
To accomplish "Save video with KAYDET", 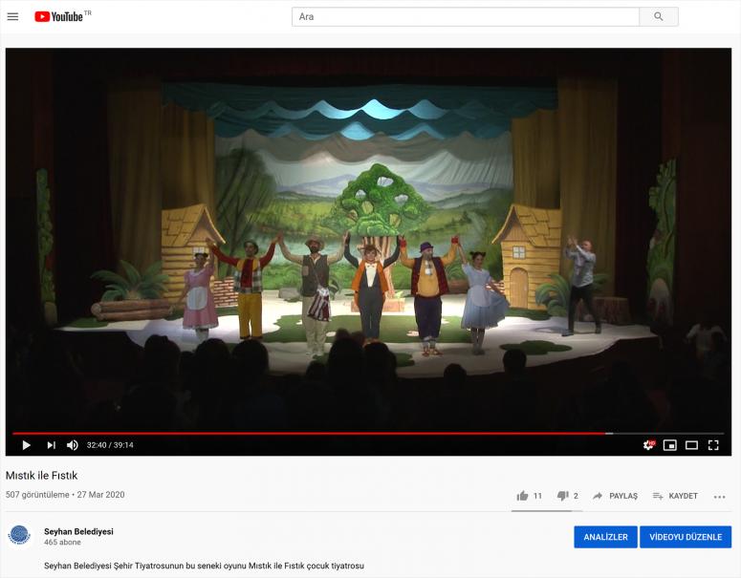I will point(675,496).
